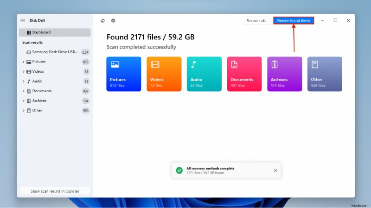
Task: Expand the Videos tree node
Action: [x=24, y=71]
